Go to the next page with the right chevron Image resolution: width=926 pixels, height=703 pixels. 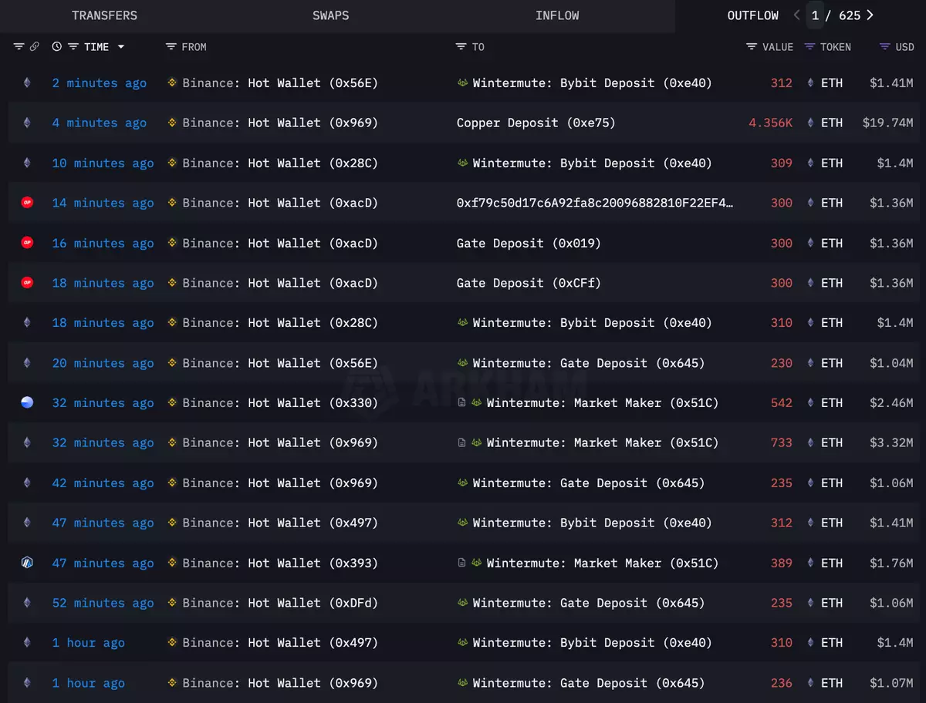coord(870,15)
